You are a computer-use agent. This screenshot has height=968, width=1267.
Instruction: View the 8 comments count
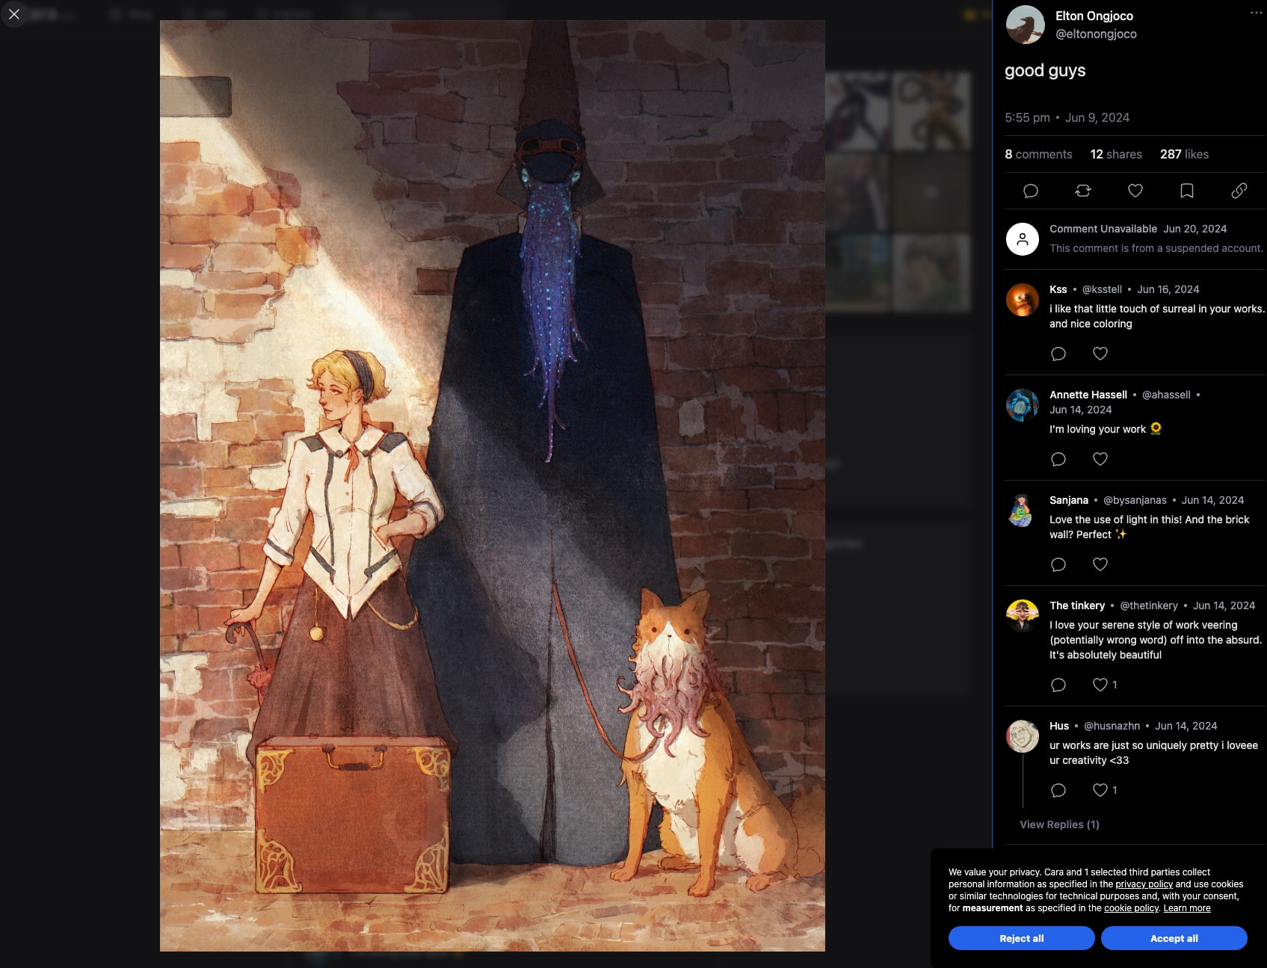pos(1038,154)
